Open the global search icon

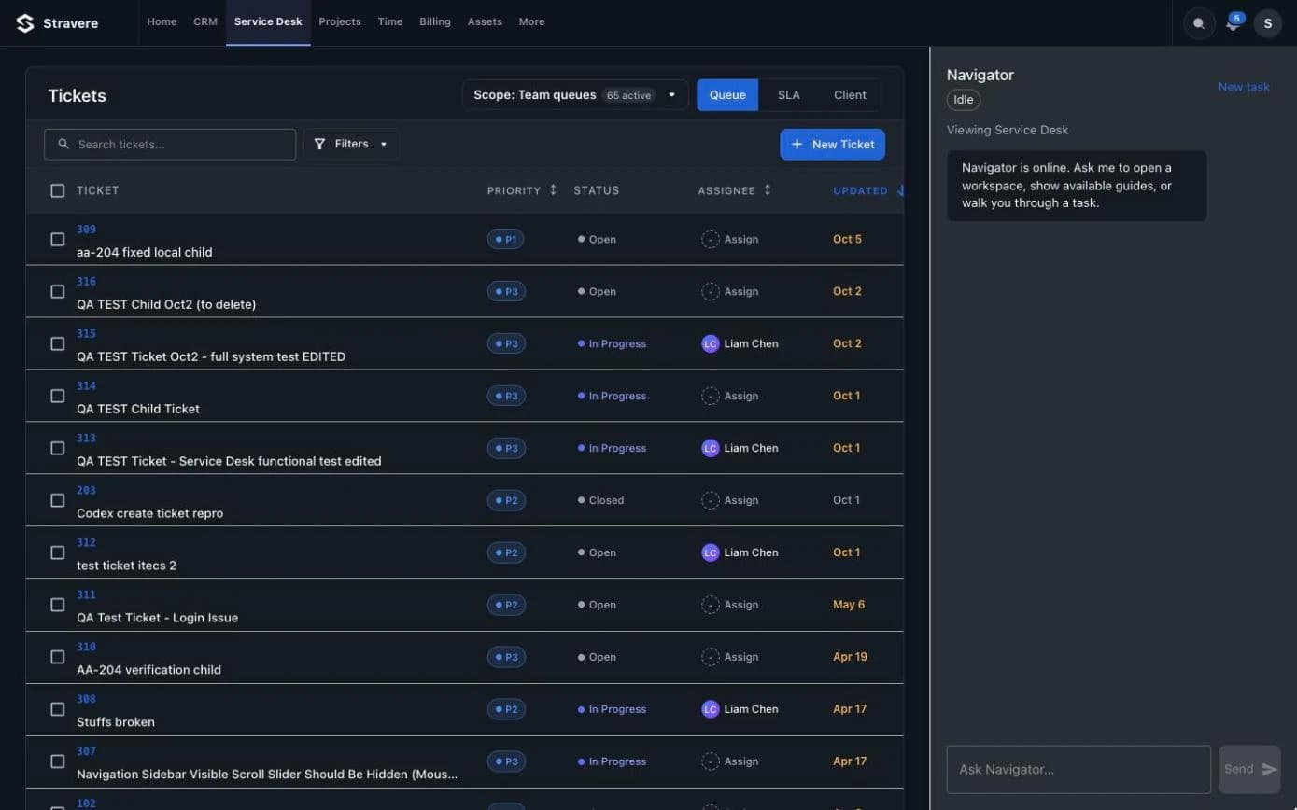pos(1199,23)
